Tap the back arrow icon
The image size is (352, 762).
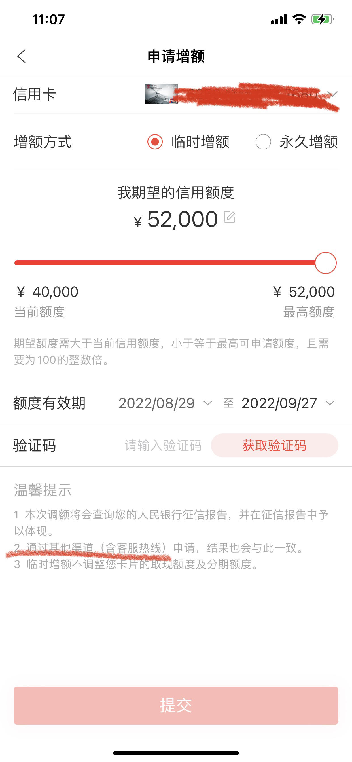point(22,56)
